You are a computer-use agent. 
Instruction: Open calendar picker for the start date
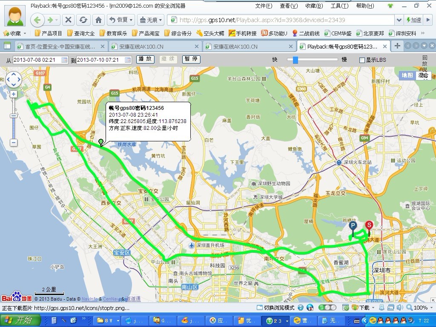[64, 60]
